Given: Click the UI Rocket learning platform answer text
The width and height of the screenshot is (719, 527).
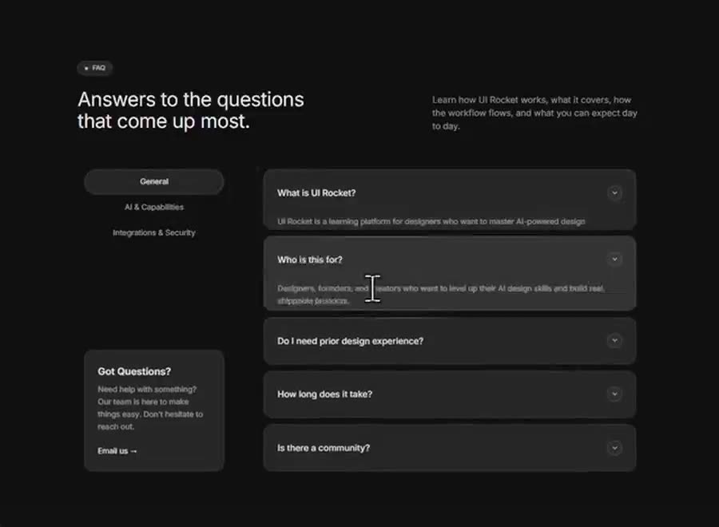Looking at the screenshot, I should click(x=431, y=221).
